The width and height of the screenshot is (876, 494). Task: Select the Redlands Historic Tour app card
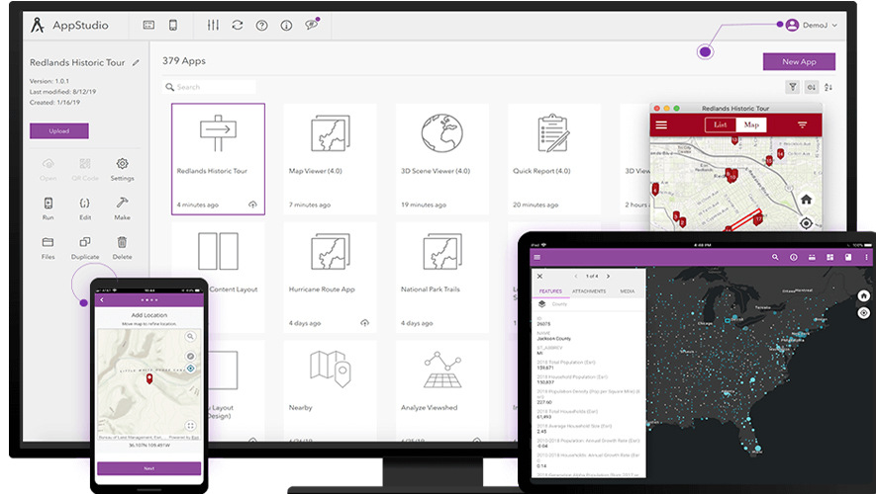pyautogui.click(x=219, y=159)
